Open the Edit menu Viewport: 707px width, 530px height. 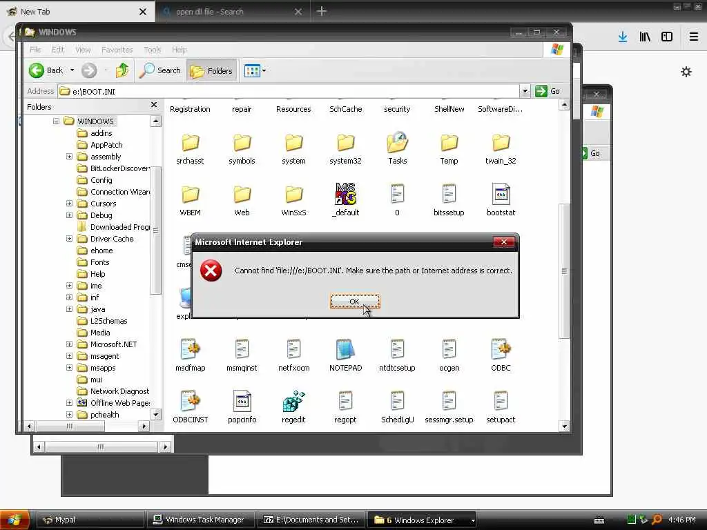(x=58, y=50)
